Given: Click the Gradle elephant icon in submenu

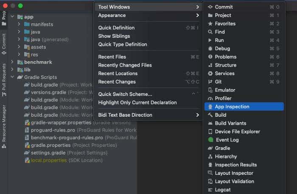Looking at the screenshot, I should coord(210,148).
